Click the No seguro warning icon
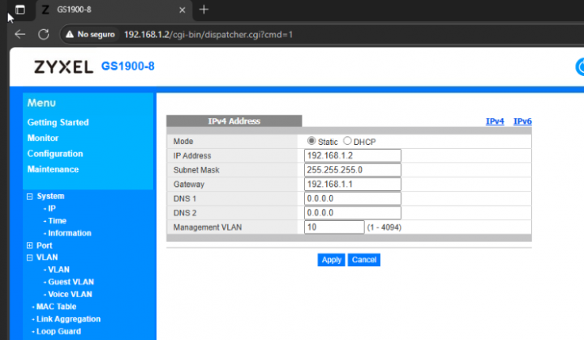Image resolution: width=584 pixels, height=340 pixels. (x=70, y=34)
